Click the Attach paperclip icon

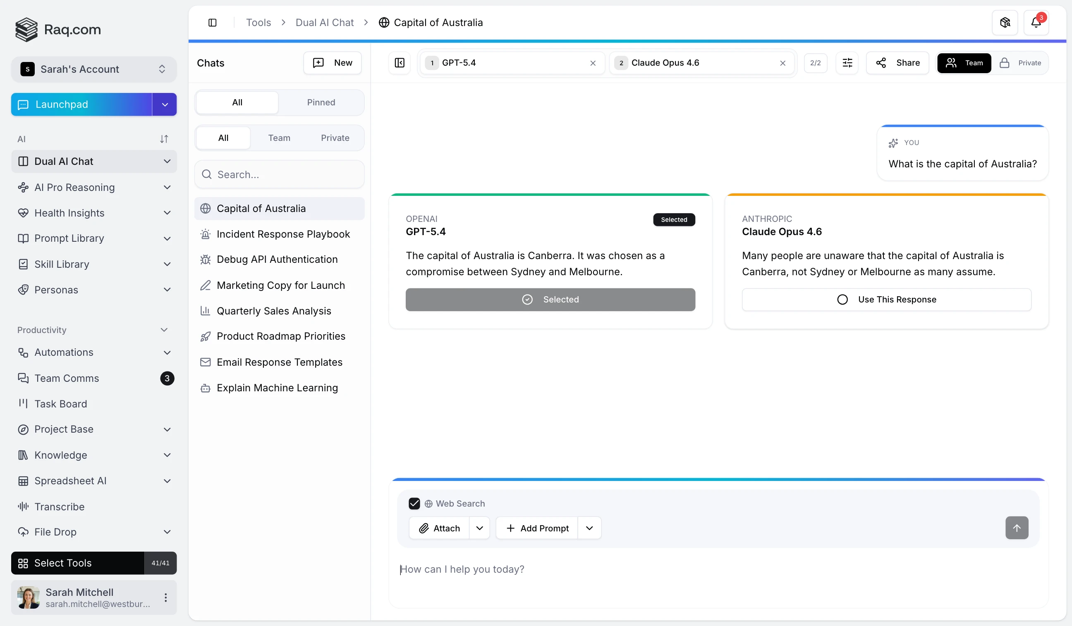424,528
